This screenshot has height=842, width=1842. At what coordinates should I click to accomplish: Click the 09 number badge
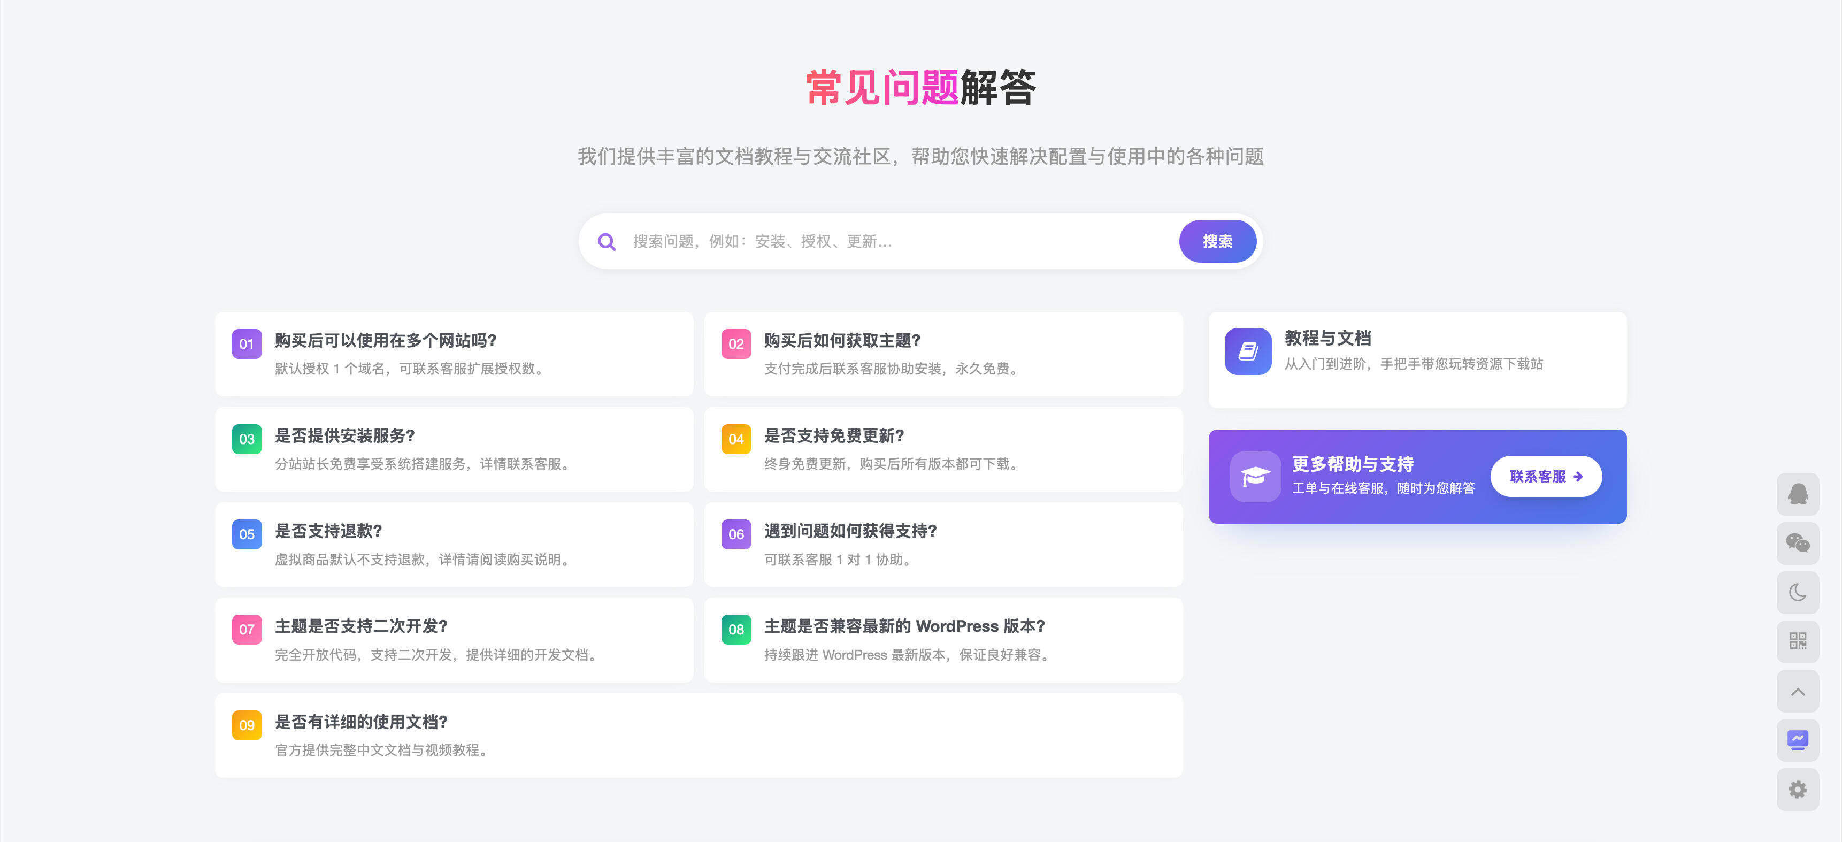pyautogui.click(x=247, y=725)
